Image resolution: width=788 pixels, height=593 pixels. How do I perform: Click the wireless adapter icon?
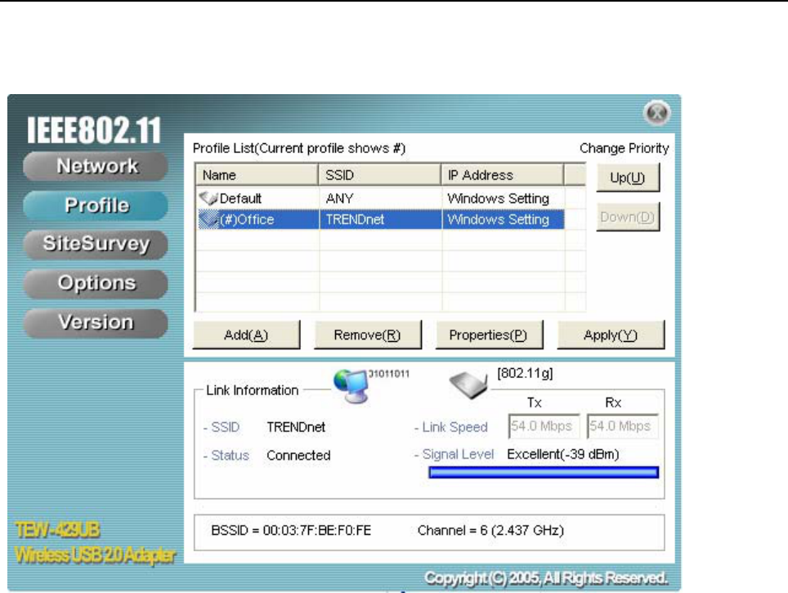[x=468, y=385]
